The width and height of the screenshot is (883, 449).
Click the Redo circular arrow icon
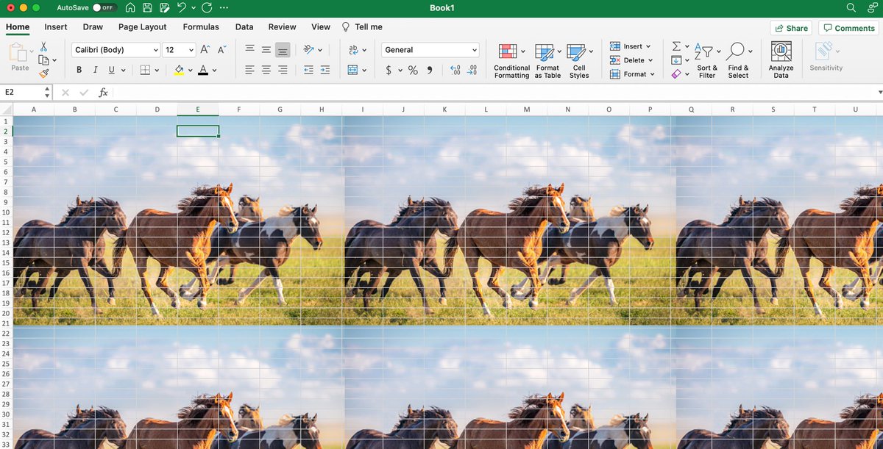click(206, 7)
